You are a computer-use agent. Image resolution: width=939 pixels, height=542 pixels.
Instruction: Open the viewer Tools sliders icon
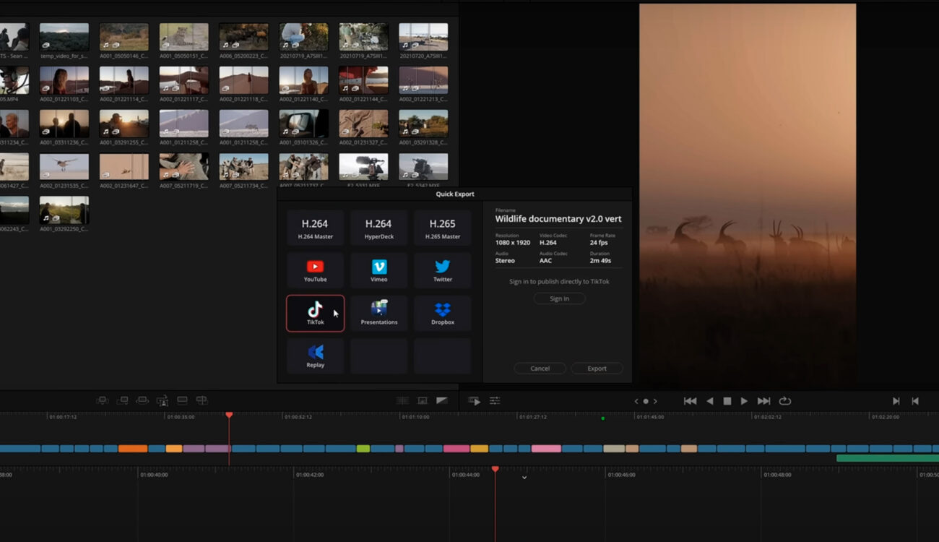(495, 400)
